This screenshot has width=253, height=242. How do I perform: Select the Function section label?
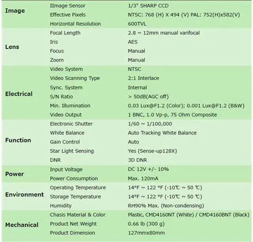tap(18, 140)
